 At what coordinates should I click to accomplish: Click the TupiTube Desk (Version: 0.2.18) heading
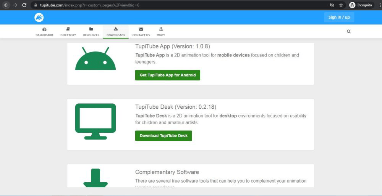[176, 107]
